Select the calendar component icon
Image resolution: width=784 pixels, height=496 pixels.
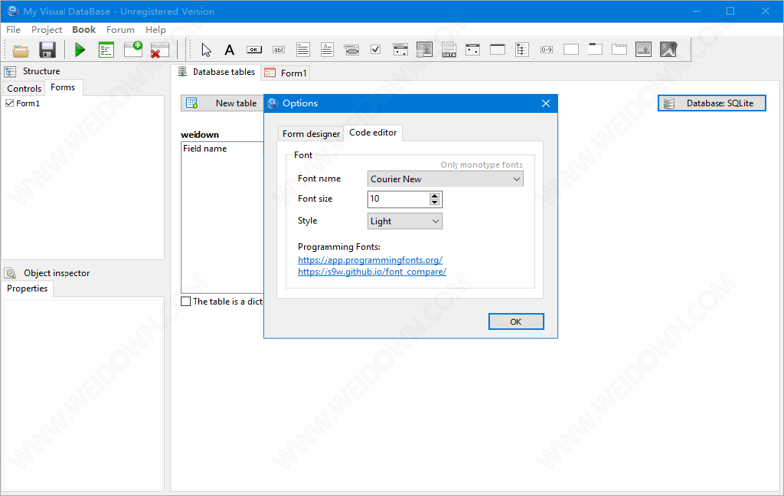coord(472,49)
